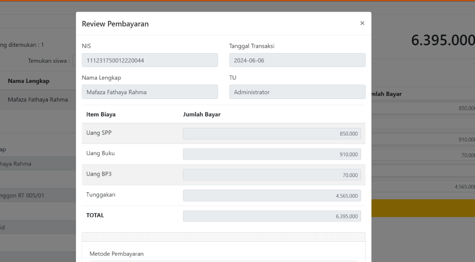Select the Tunggakan amount field in dialog
Image resolution: width=475 pixels, height=262 pixels.
point(272,195)
